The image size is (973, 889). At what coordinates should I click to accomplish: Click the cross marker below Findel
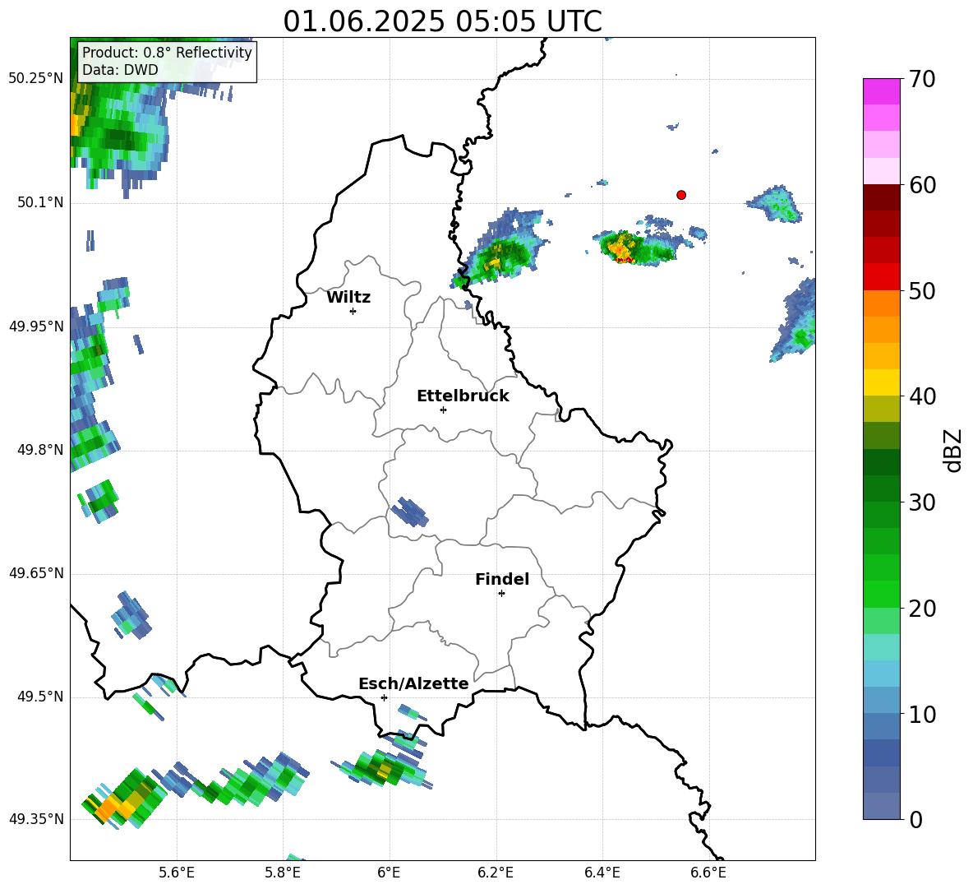tap(502, 594)
